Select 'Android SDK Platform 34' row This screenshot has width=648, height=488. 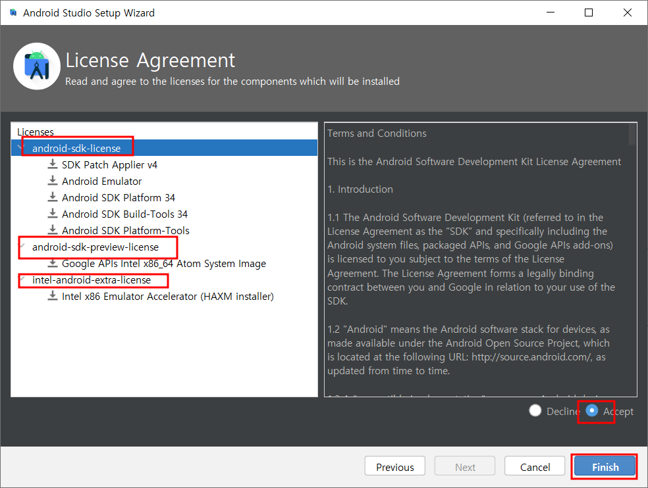(164, 198)
